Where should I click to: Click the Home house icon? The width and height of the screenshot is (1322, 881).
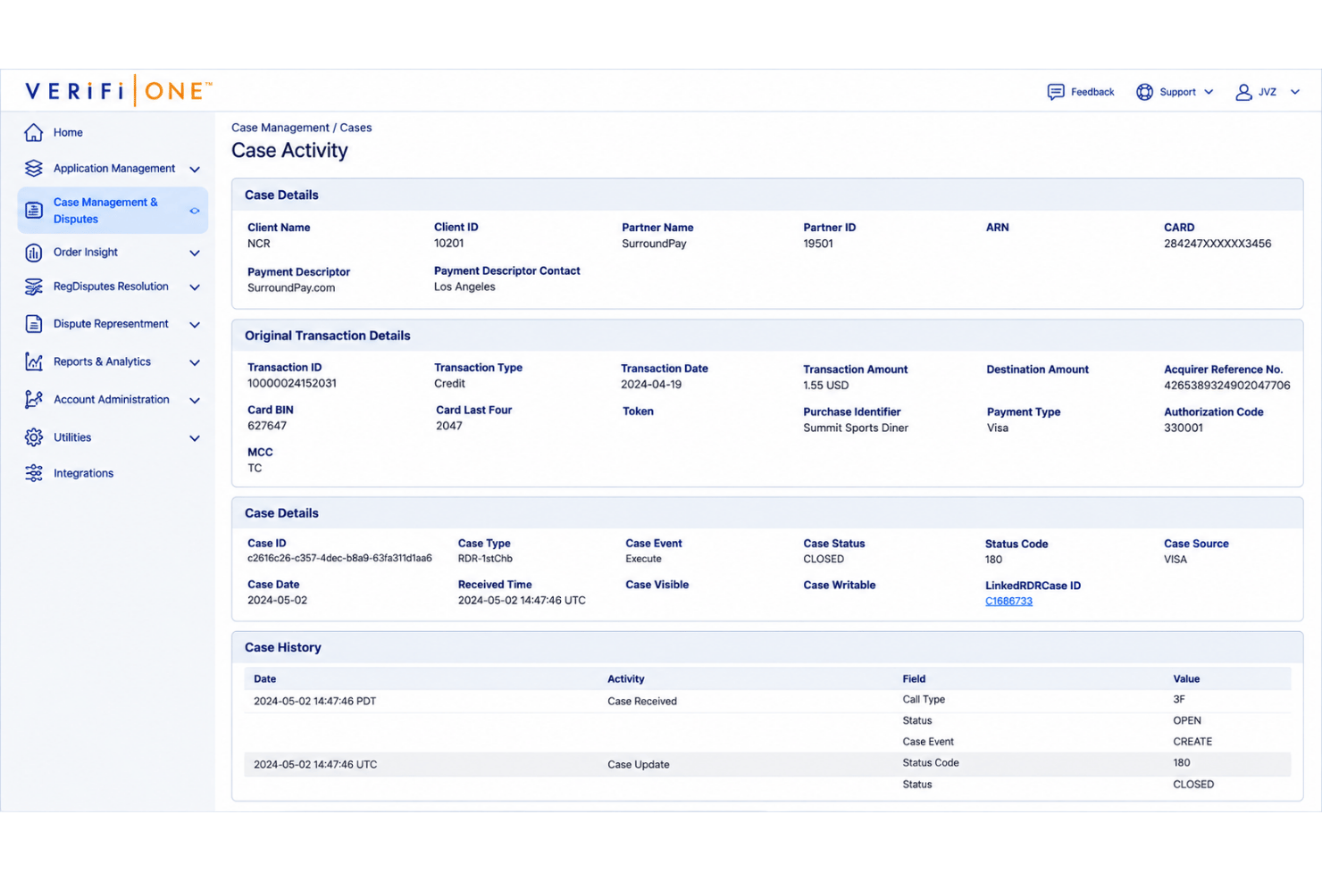click(34, 133)
